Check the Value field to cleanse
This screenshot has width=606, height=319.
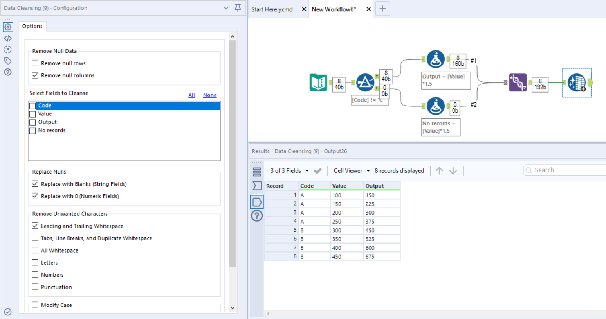tap(33, 114)
